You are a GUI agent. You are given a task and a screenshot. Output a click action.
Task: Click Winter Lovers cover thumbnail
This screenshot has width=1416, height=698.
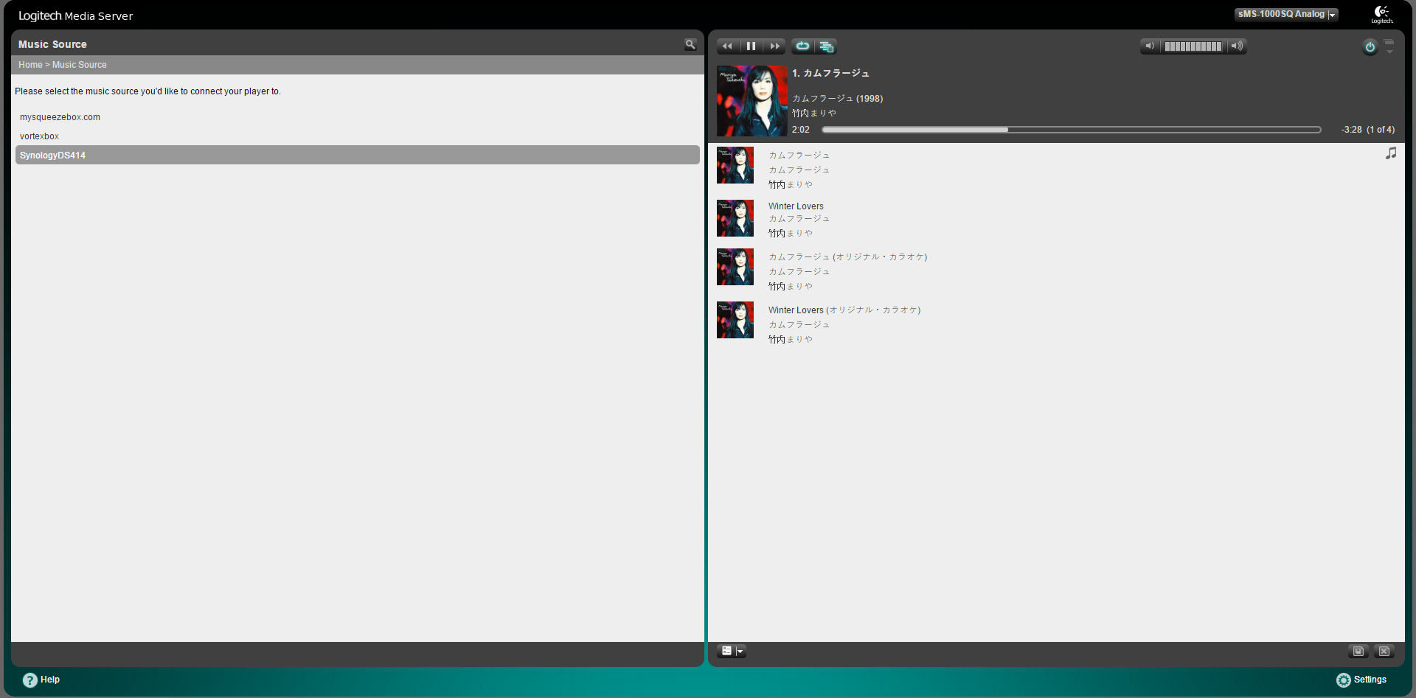(x=735, y=218)
